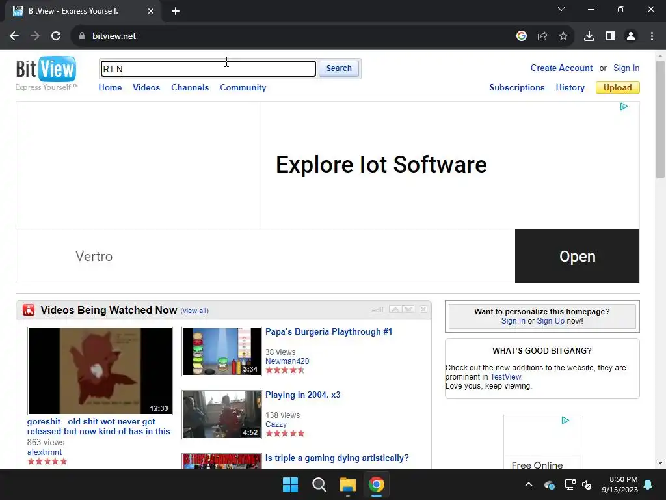The height and width of the screenshot is (500, 666).
Task: Open the OneDrive tray icon
Action: click(x=549, y=484)
